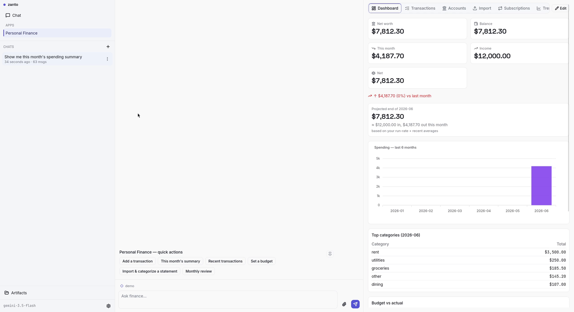
Task: Click the 2026-01 axis label in chart
Action: point(397,211)
